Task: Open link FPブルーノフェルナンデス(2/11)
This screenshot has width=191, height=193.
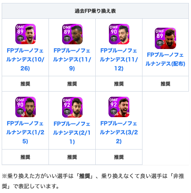Action: [72, 133]
